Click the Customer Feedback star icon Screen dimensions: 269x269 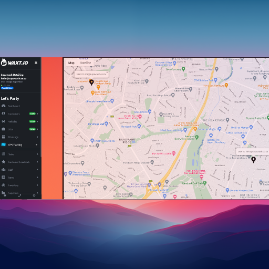pos(4,162)
